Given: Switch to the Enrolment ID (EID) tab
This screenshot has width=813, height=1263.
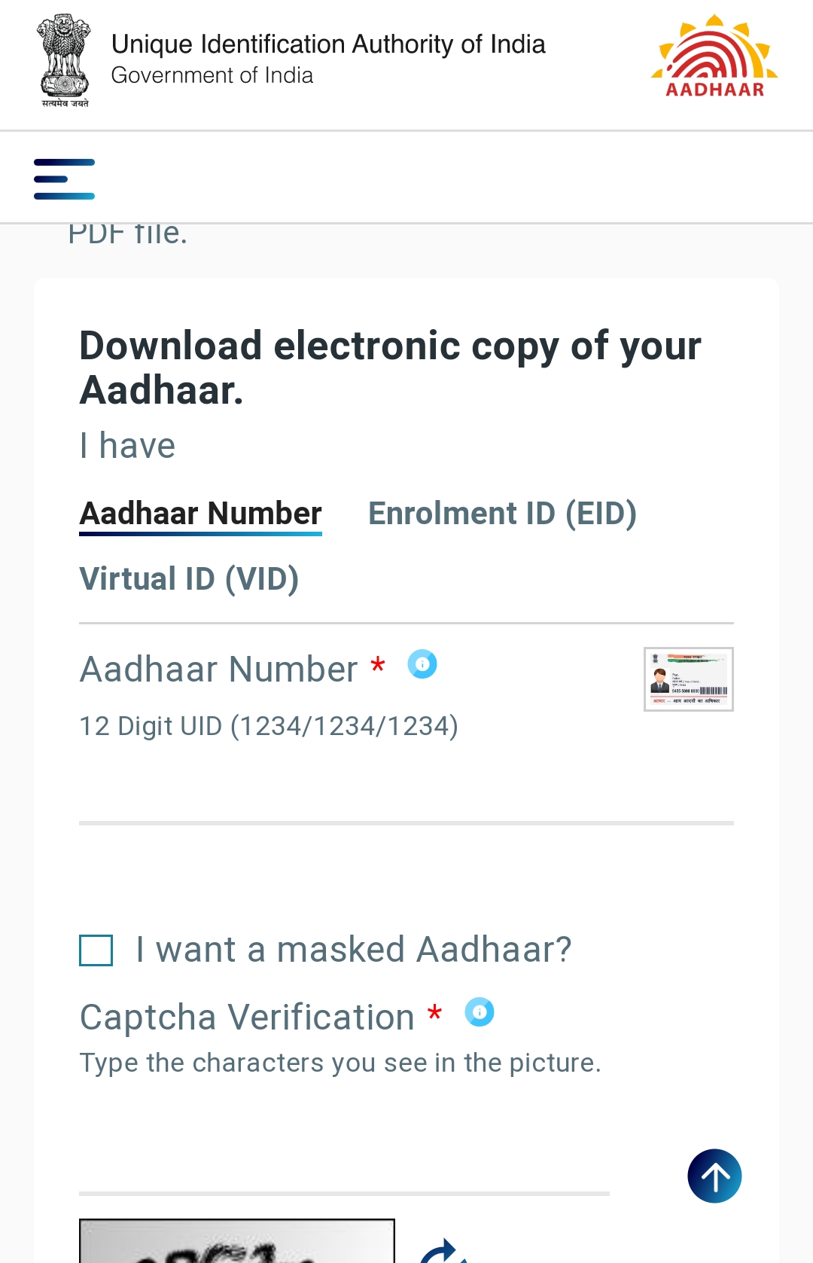Looking at the screenshot, I should click(x=502, y=513).
